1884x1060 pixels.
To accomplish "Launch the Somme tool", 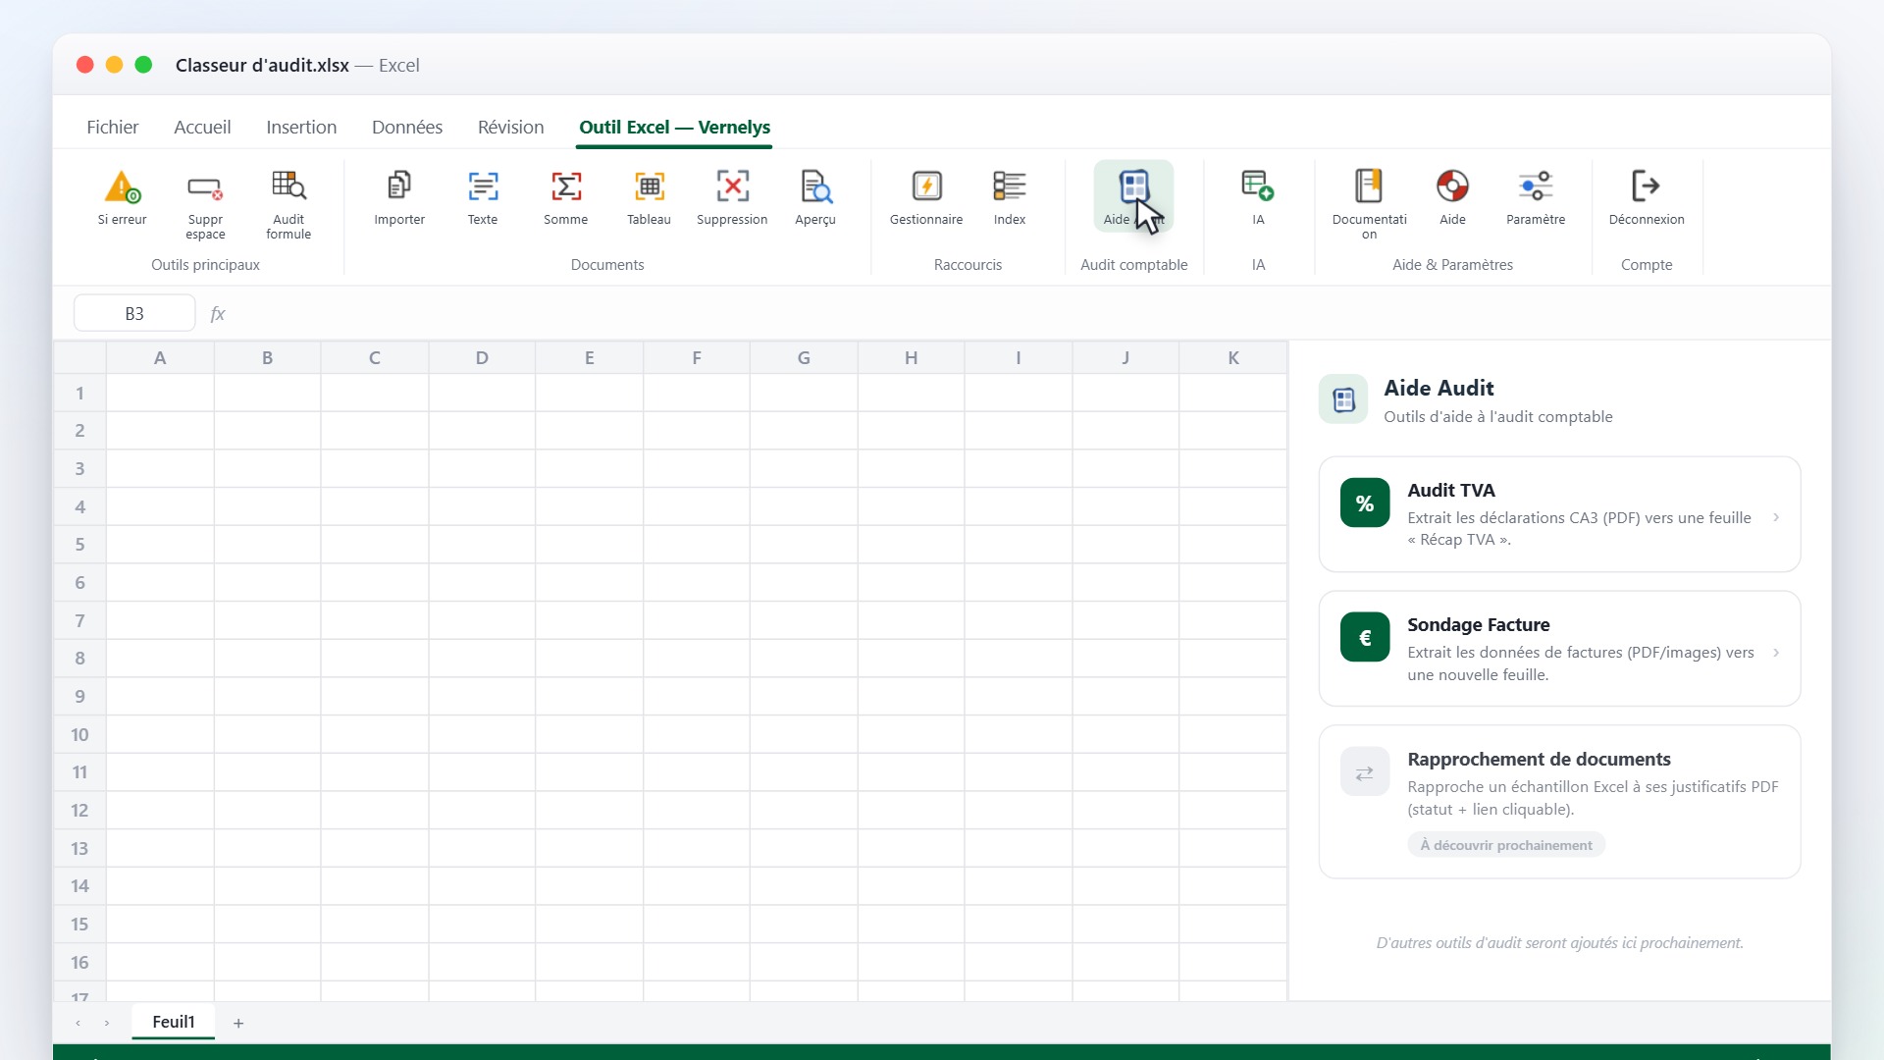I will tap(566, 185).
